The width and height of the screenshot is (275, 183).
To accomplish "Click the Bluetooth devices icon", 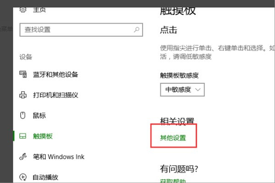I will (23, 74).
